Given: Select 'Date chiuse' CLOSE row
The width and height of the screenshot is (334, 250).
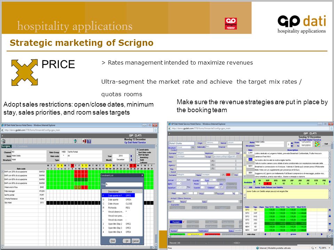Looking at the screenshot, I should point(118,204).
